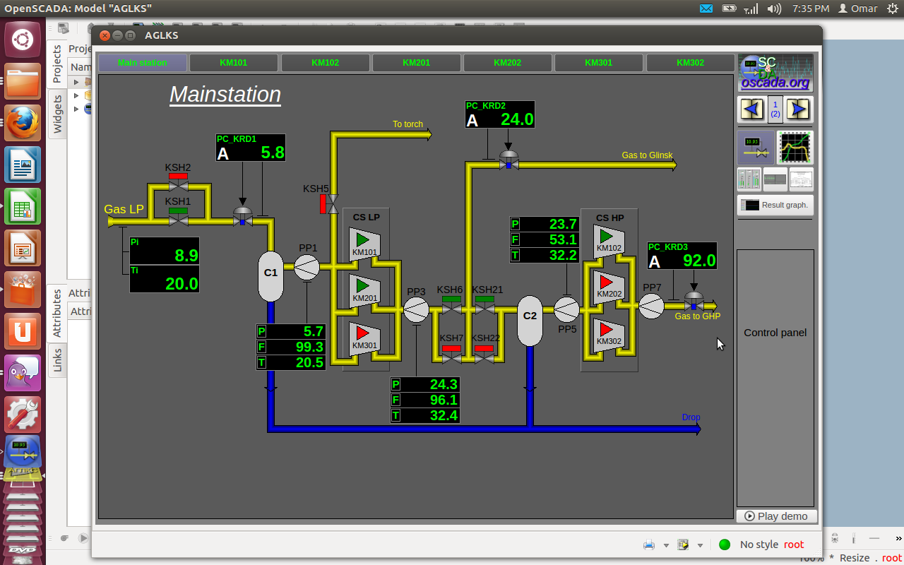Select the PC_KRD3 regulator display
This screenshot has width=904, height=565.
pos(682,256)
